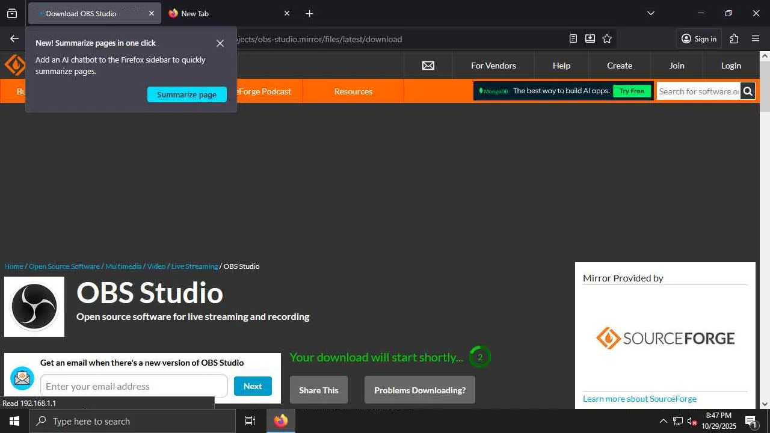Viewport: 770px width, 433px height.
Task: Dismiss the Summarize pages popup
Action: (220, 43)
